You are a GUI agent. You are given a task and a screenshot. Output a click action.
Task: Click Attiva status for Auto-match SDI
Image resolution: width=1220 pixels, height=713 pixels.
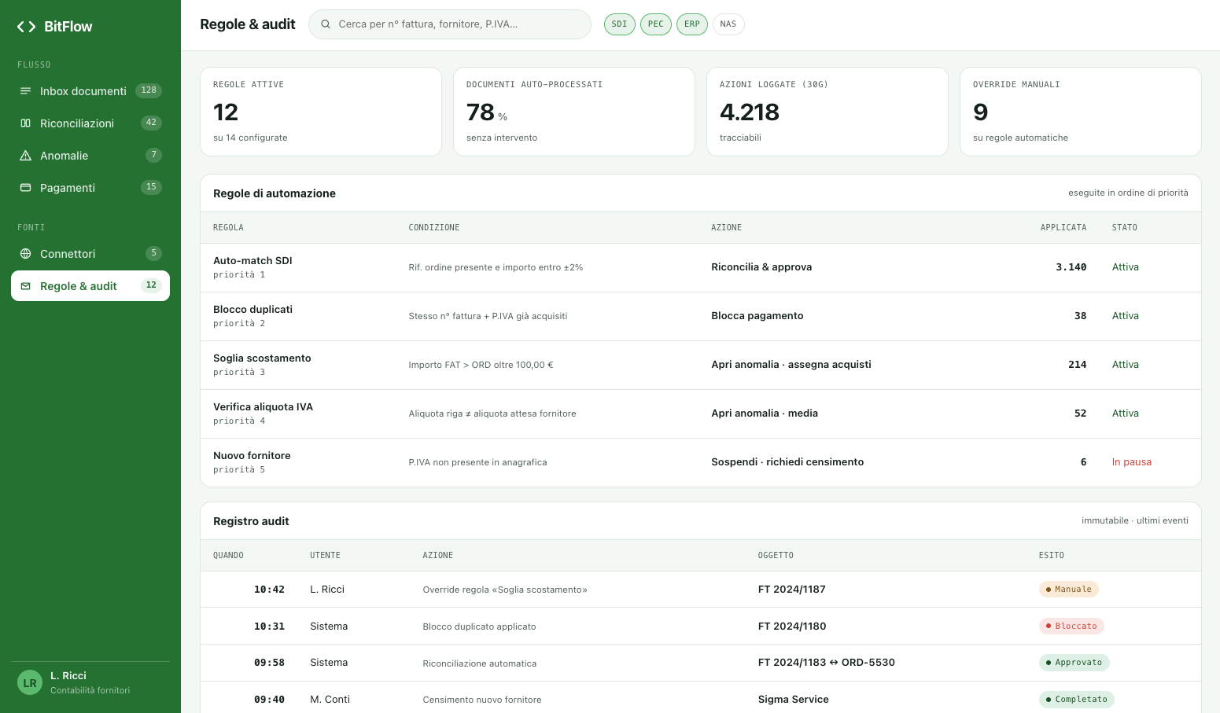tap(1125, 267)
